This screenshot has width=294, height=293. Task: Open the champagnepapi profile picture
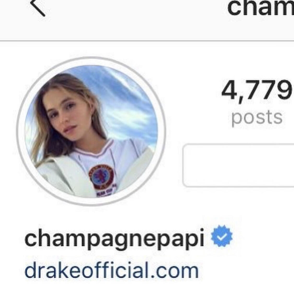click(91, 131)
